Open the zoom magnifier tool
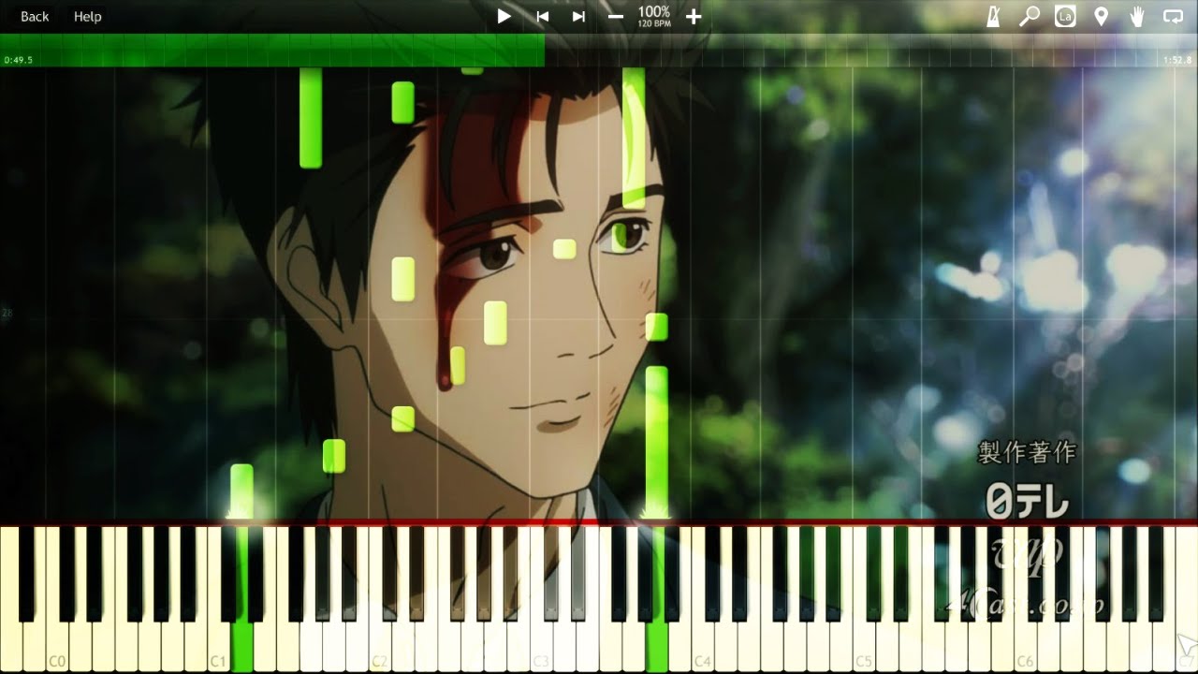This screenshot has height=674, width=1198. (x=1030, y=16)
